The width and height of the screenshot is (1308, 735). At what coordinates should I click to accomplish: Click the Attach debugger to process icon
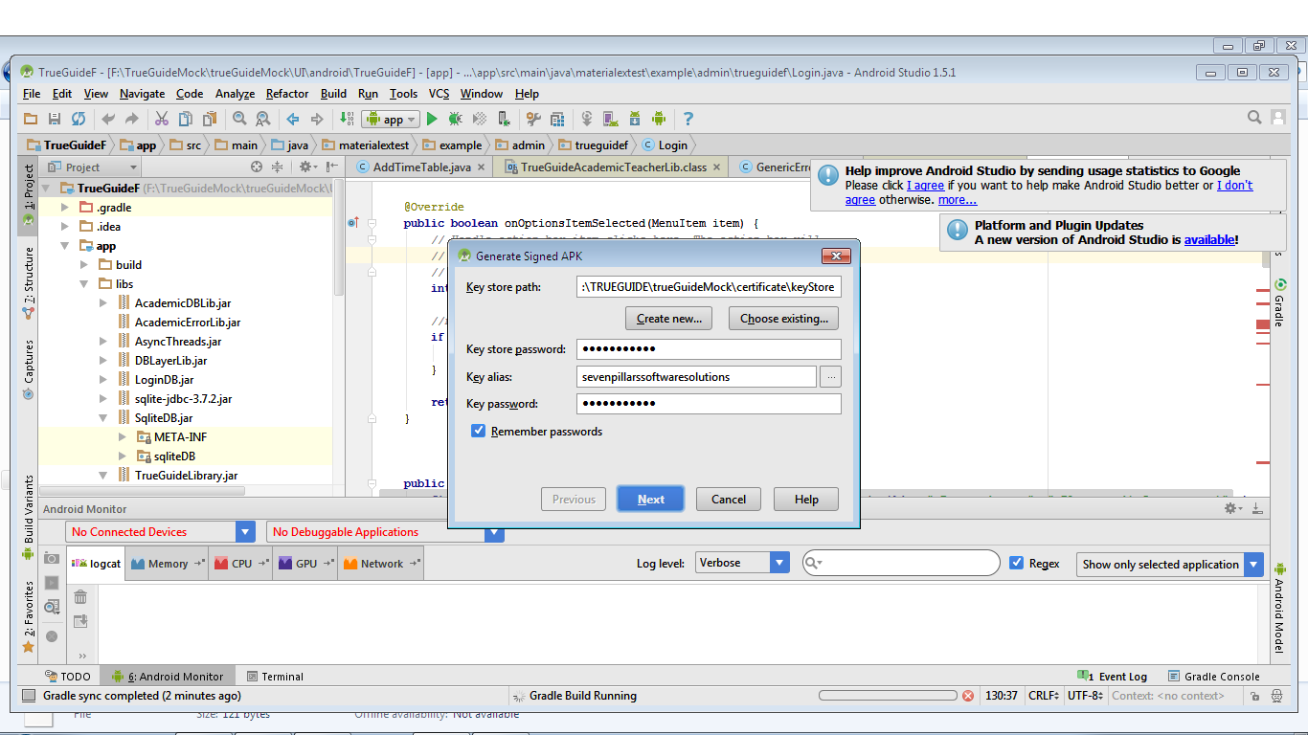click(504, 119)
